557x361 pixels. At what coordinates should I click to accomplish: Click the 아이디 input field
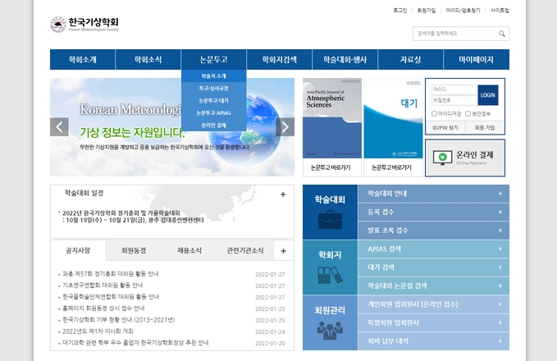point(453,89)
